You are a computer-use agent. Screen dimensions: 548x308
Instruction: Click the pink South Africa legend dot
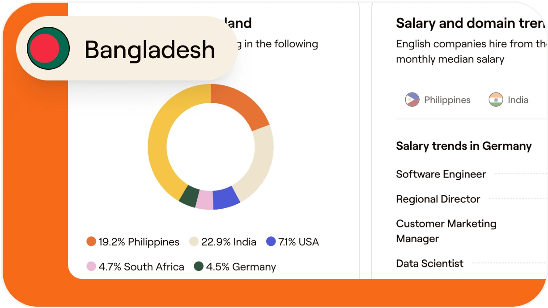pos(91,267)
